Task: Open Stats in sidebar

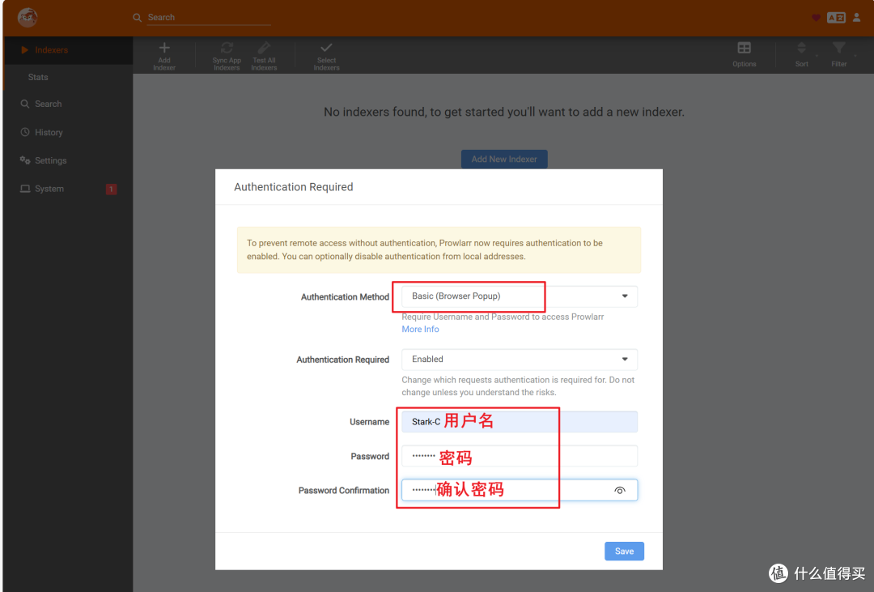Action: point(68,77)
